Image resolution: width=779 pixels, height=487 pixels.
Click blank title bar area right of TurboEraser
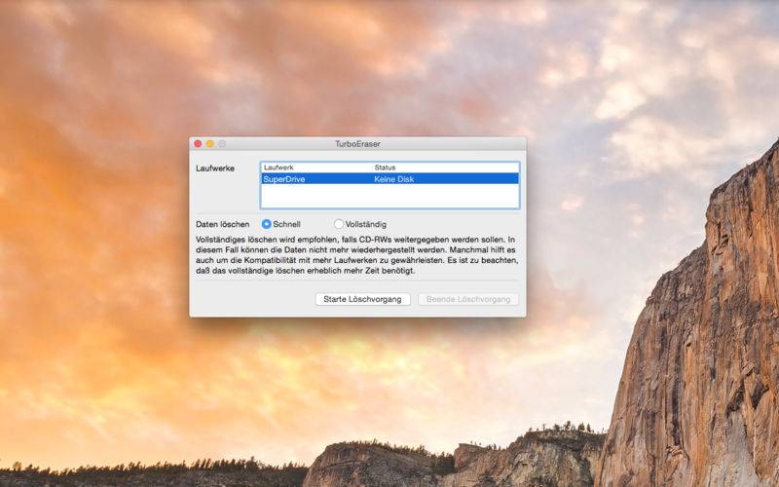[458, 143]
